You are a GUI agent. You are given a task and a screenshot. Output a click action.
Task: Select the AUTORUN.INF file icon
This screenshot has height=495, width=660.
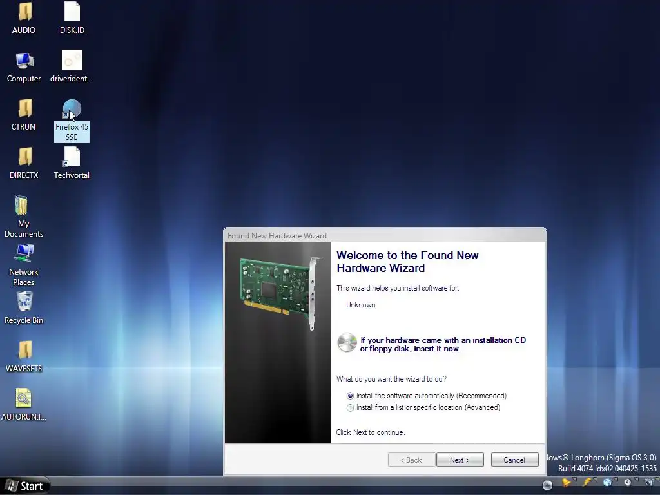(x=24, y=398)
